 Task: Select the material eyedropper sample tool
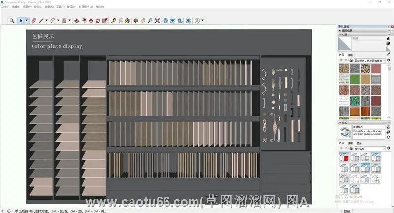pos(388,54)
